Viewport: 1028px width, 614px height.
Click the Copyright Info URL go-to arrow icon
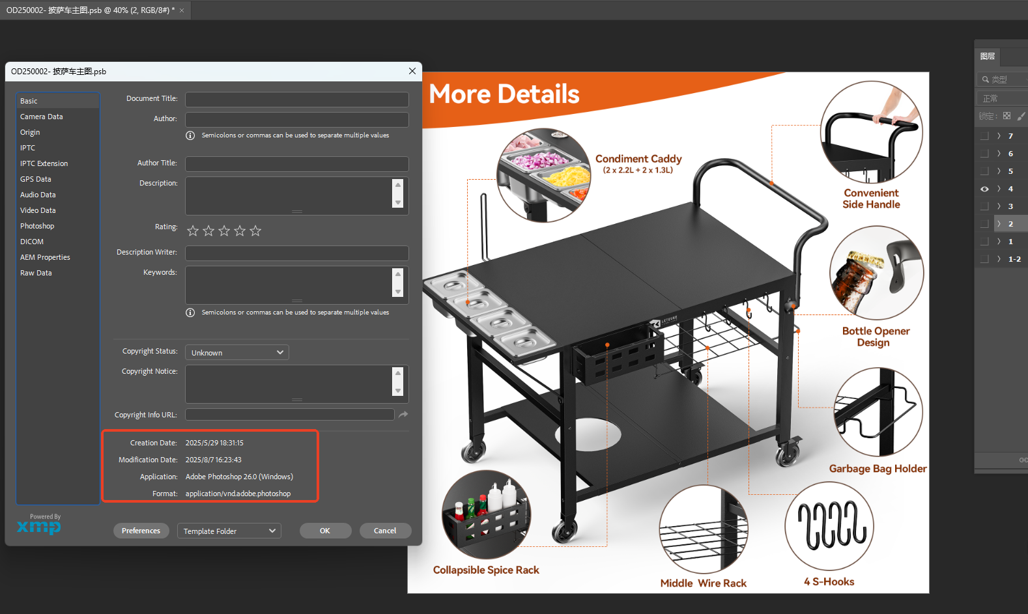pyautogui.click(x=403, y=415)
